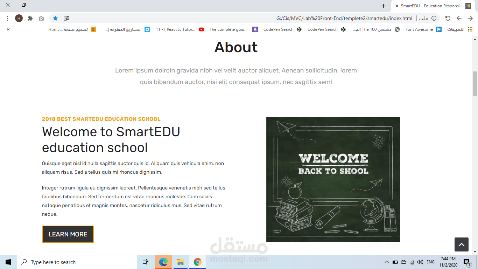The image size is (478, 269).
Task: Click the Welcome Back to School chalkboard image
Action: tap(333, 179)
